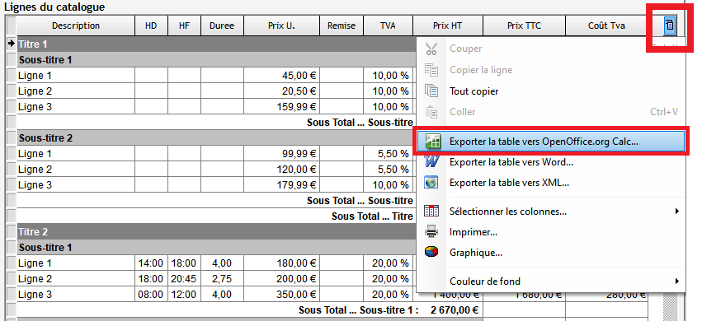The image size is (702, 321).
Task: Click the vertical scrollbar of the table
Action: pos(670,307)
